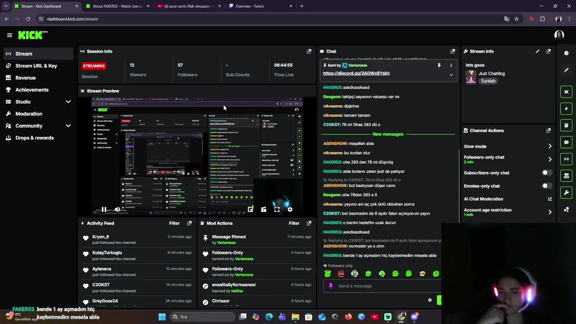576x324 pixels.
Task: Toggle the broadcast signal widget in right toolbar
Action: pyautogui.click(x=566, y=159)
